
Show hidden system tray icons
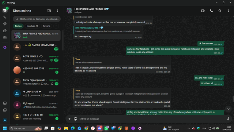coord(189,128)
